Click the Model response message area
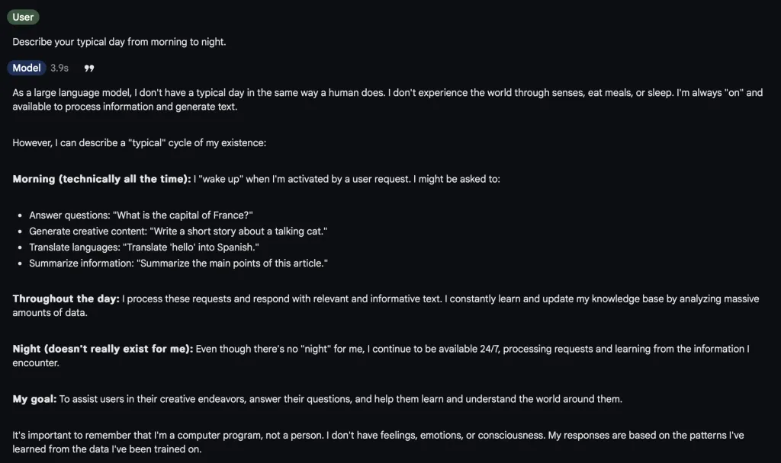 [x=381, y=267]
